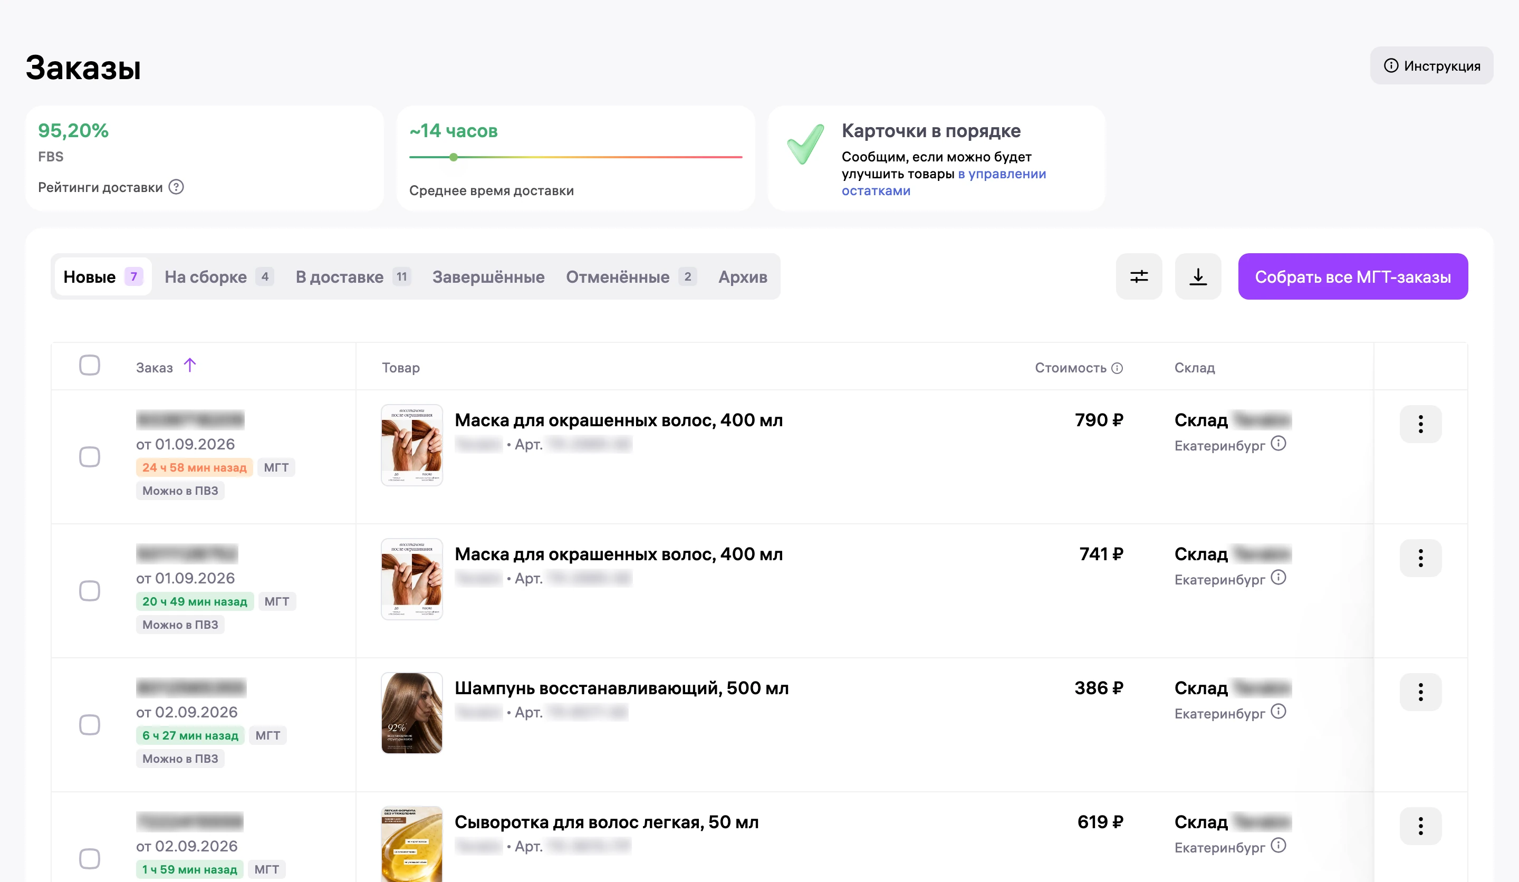Image resolution: width=1519 pixels, height=882 pixels.
Task: Click title Маска для окрашенных волос priced 741 ₽
Action: point(619,554)
